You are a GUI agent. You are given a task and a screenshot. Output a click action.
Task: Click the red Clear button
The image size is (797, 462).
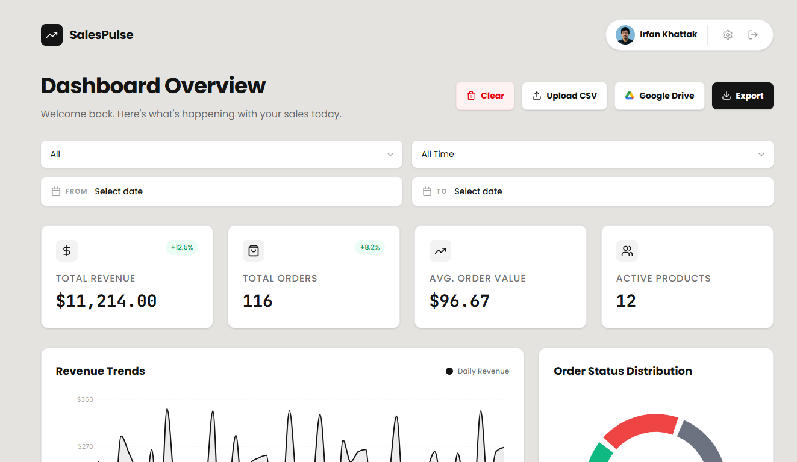(486, 96)
